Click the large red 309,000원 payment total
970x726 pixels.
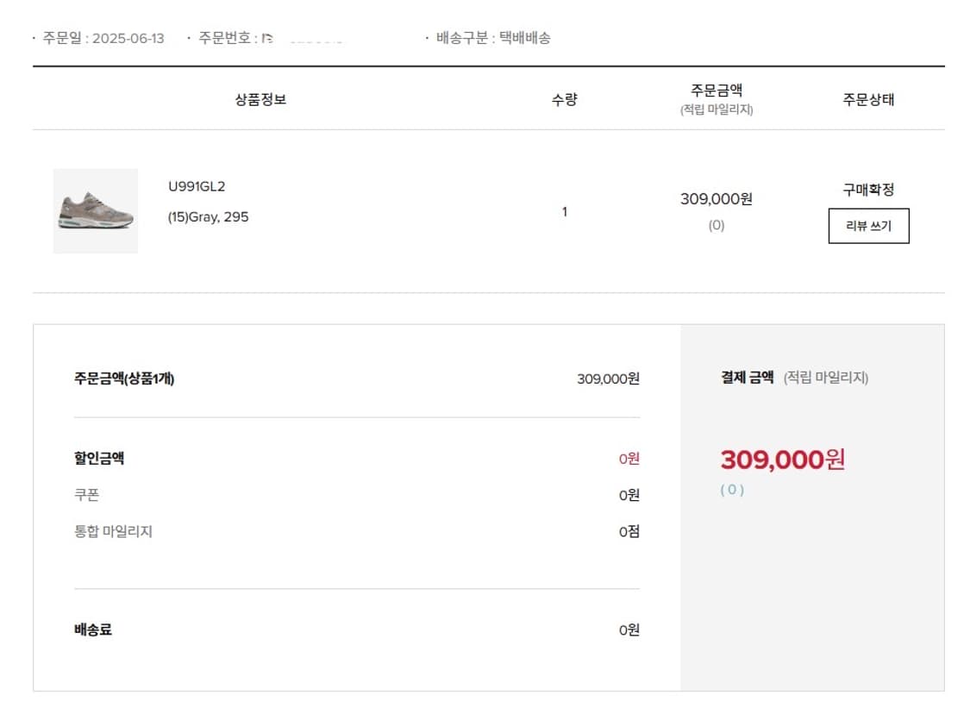click(782, 460)
